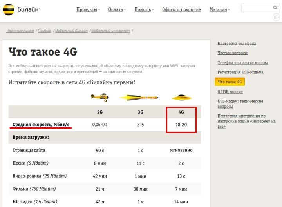Click the Что такое 4G page heading
Viewport: 282px width, 207px height.
click(x=43, y=52)
